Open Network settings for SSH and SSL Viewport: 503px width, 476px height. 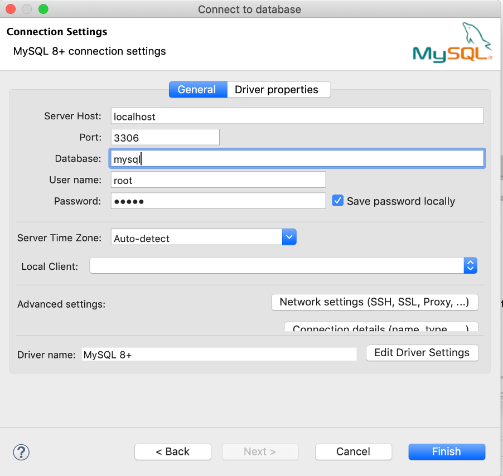coord(375,302)
